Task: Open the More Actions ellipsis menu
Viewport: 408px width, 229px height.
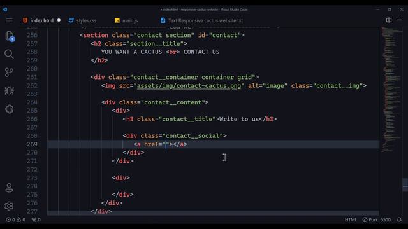Action: click(399, 20)
